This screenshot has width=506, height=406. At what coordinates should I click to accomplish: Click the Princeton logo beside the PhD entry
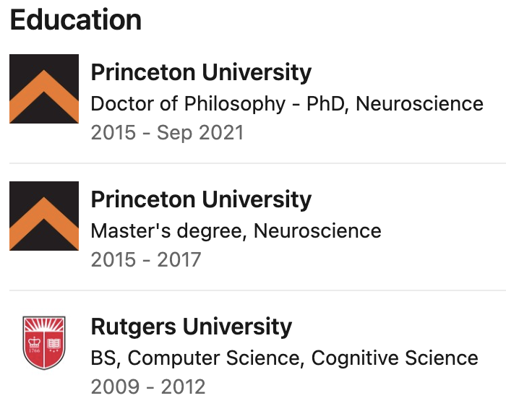point(44,89)
